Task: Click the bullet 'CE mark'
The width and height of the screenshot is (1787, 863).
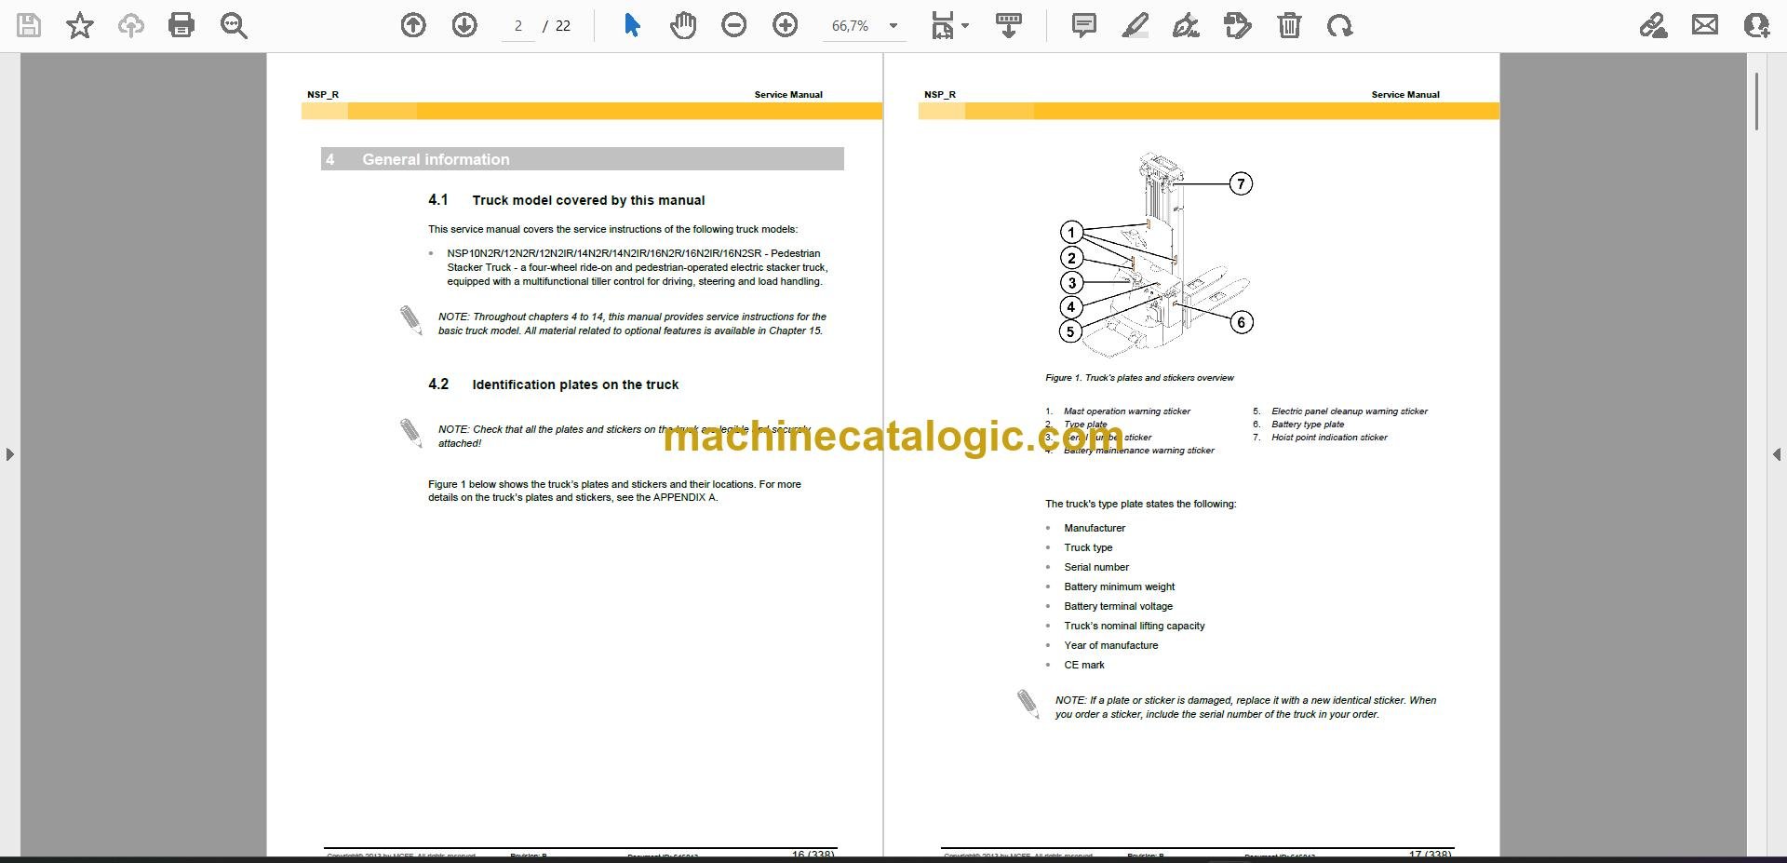Action: (x=1084, y=665)
